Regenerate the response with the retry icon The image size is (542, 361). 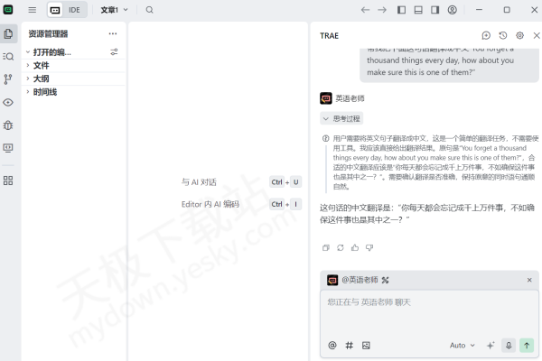click(341, 247)
